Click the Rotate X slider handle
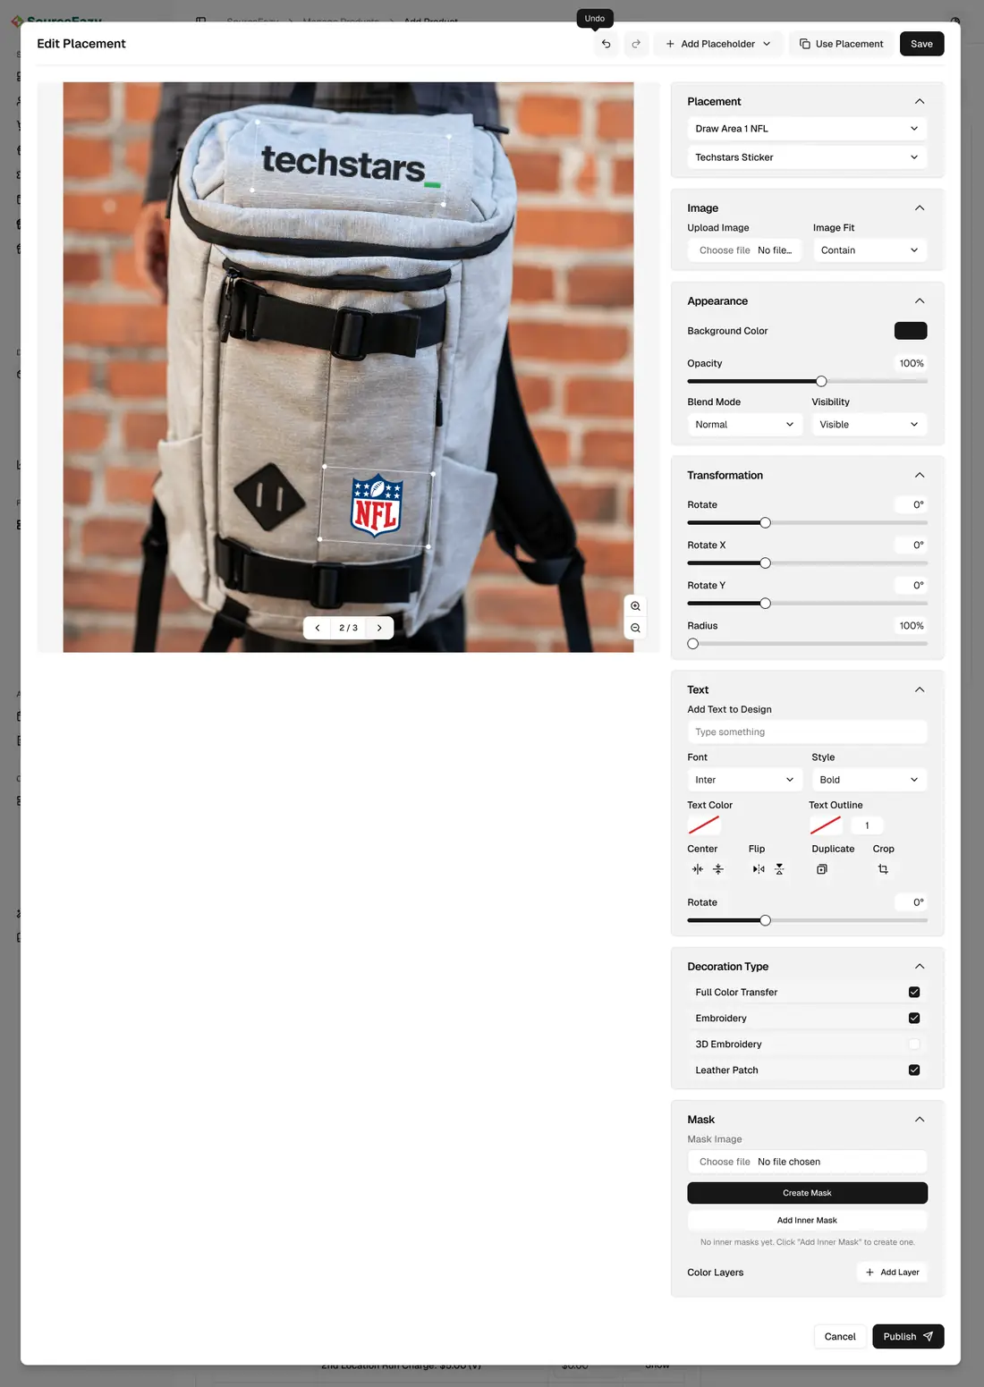 tap(765, 562)
